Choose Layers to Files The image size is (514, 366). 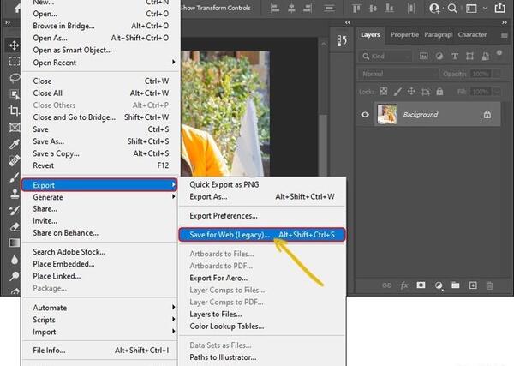(x=262, y=315)
